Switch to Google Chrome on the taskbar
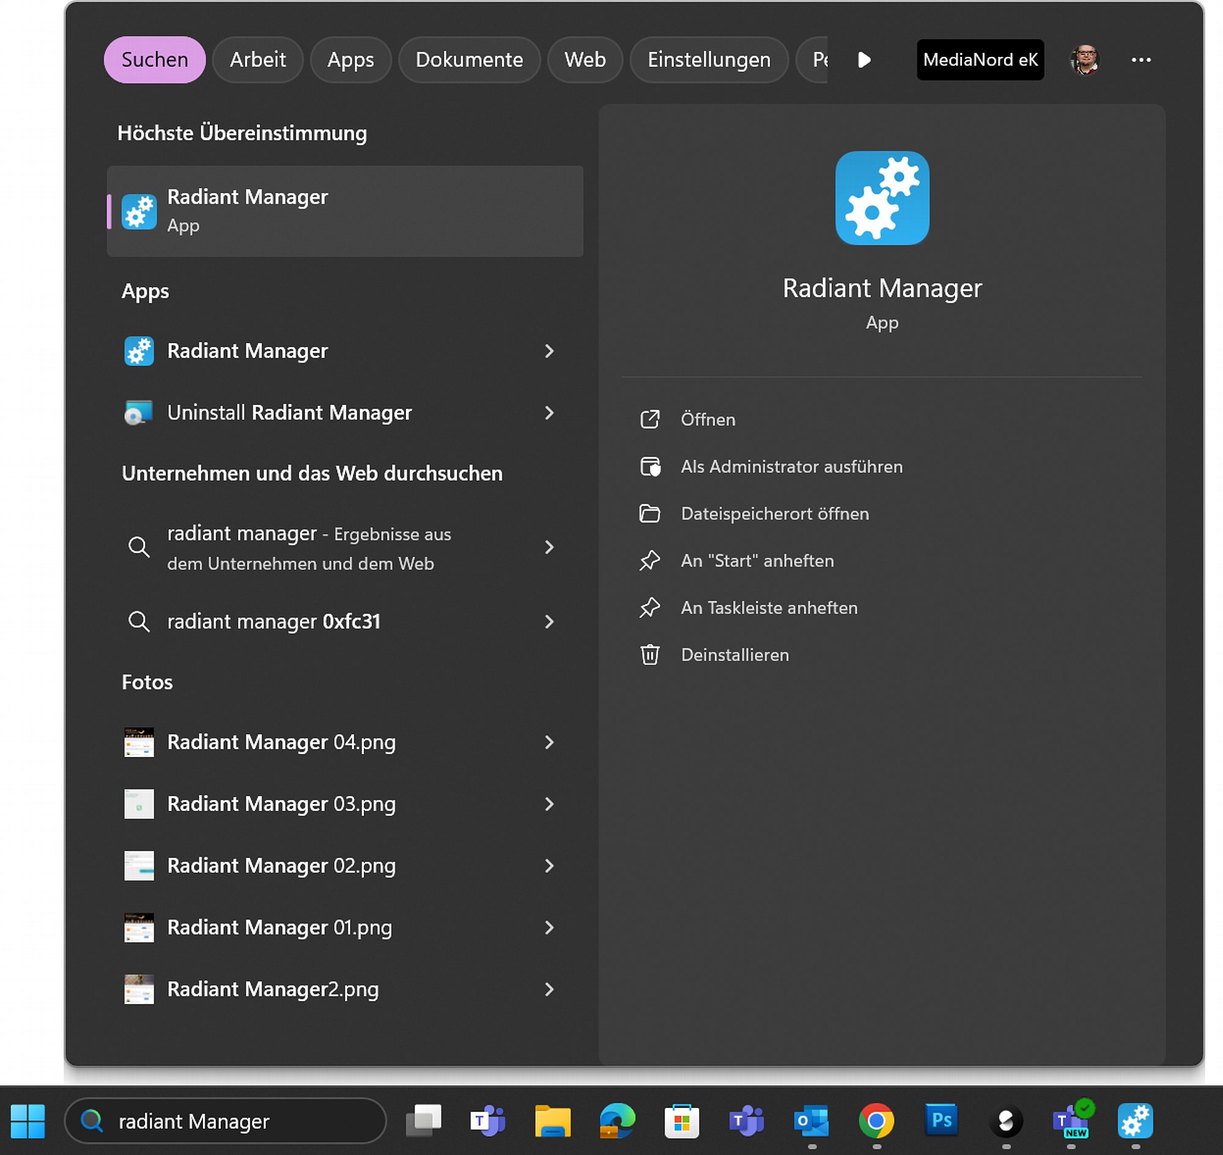Viewport: 1223px width, 1155px height. (x=876, y=1121)
